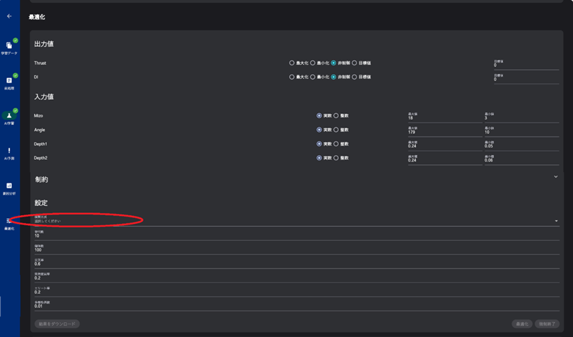
Task: Go to the AI学習 flask icon
Action: tap(9, 115)
